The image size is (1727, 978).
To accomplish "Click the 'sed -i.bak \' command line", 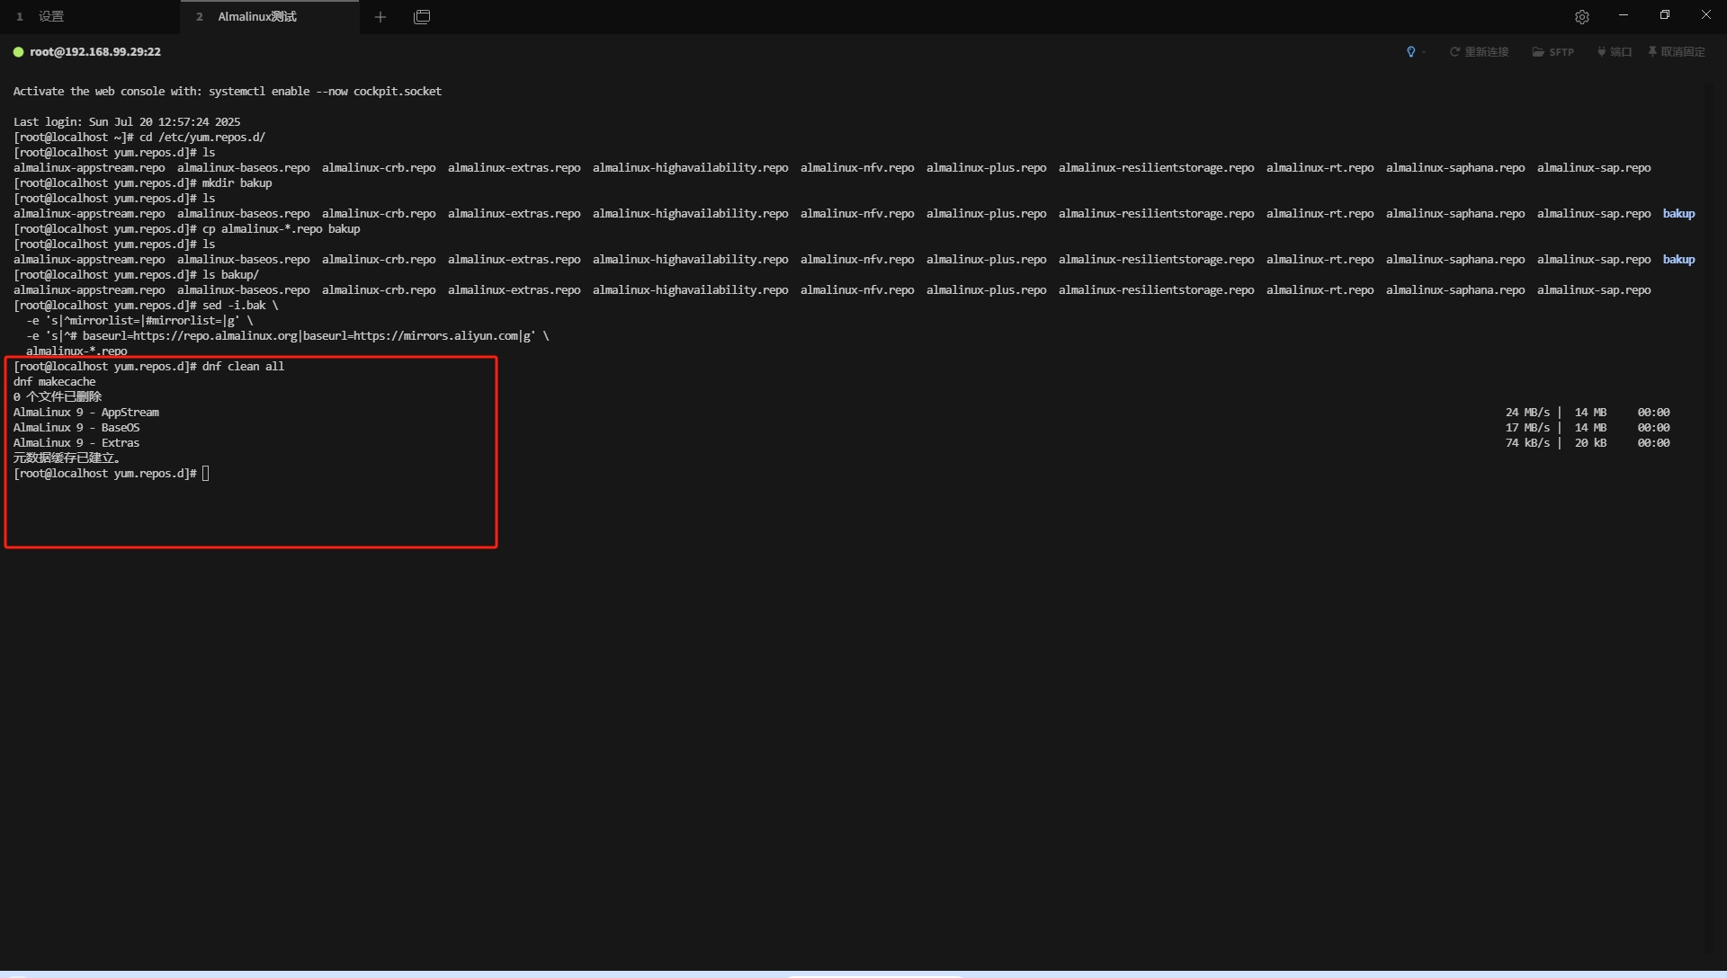I will click(240, 306).
